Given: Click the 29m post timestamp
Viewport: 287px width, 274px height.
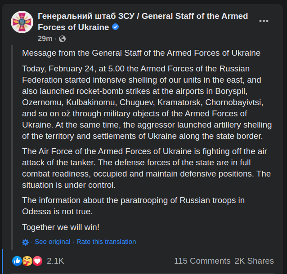Looking at the screenshot, I should point(45,39).
